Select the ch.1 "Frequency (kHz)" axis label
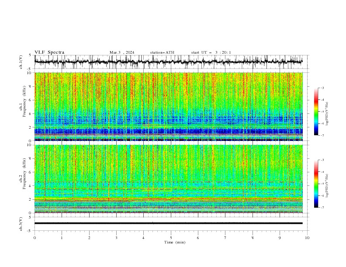 (24, 101)
